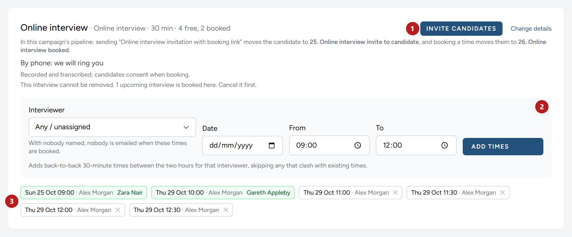
Task: Focus the Date dd/mm/yyyy field
Action: pyautogui.click(x=242, y=146)
